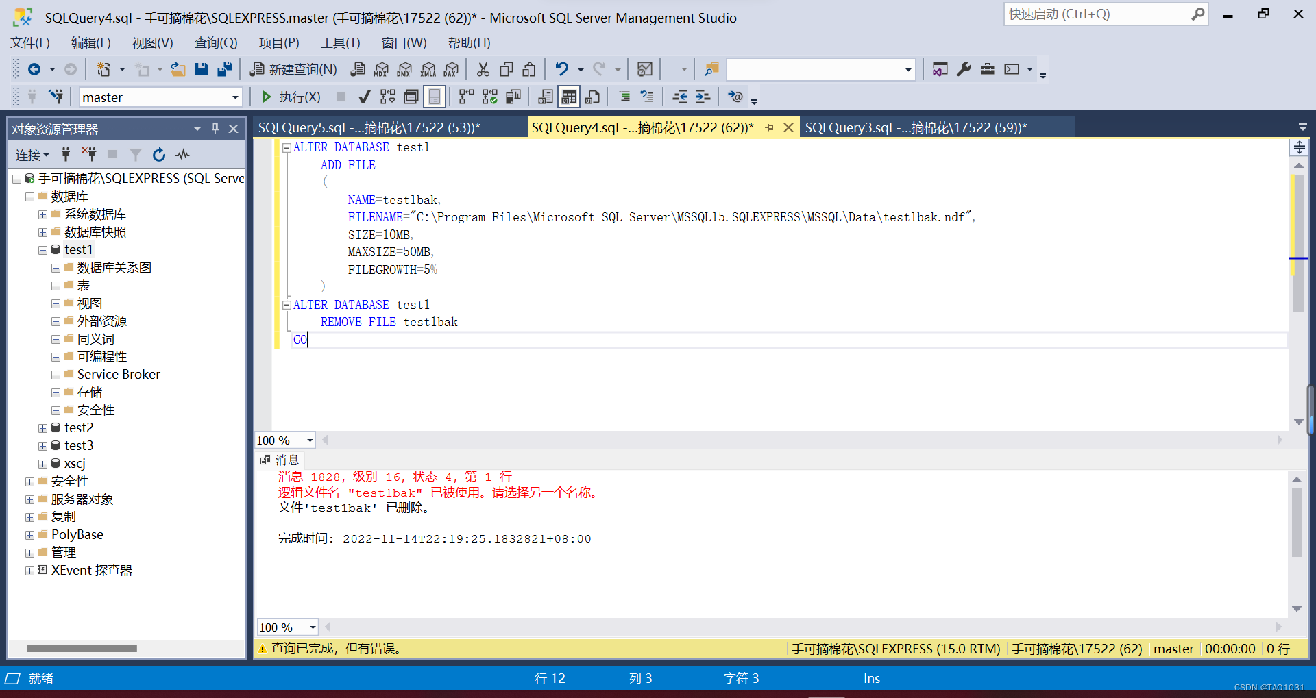Toggle include client statistics
Viewport: 1316px width, 698px height.
[x=513, y=97]
